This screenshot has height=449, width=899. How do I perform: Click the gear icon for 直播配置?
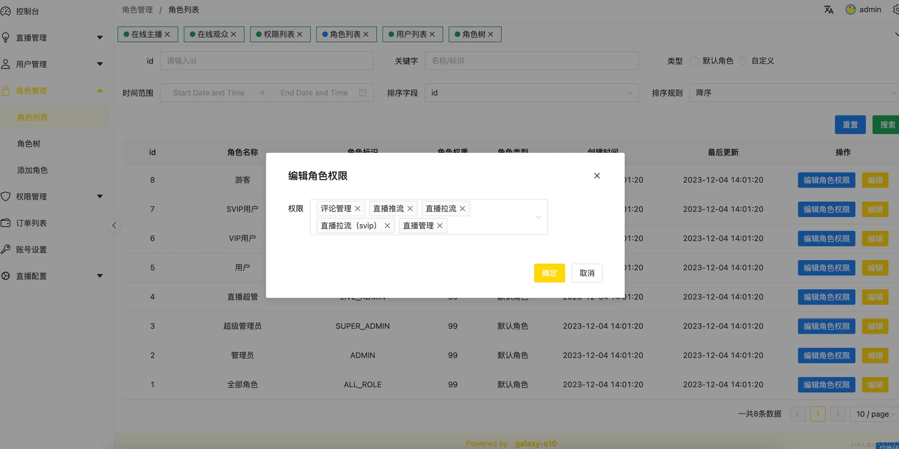[6, 275]
